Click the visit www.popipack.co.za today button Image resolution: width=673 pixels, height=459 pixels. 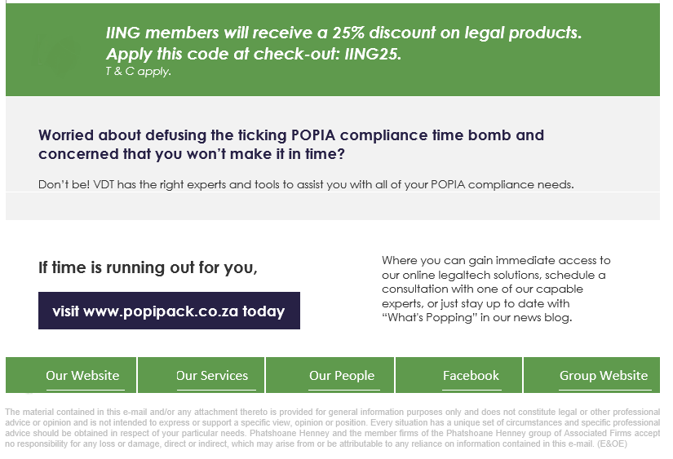(169, 311)
